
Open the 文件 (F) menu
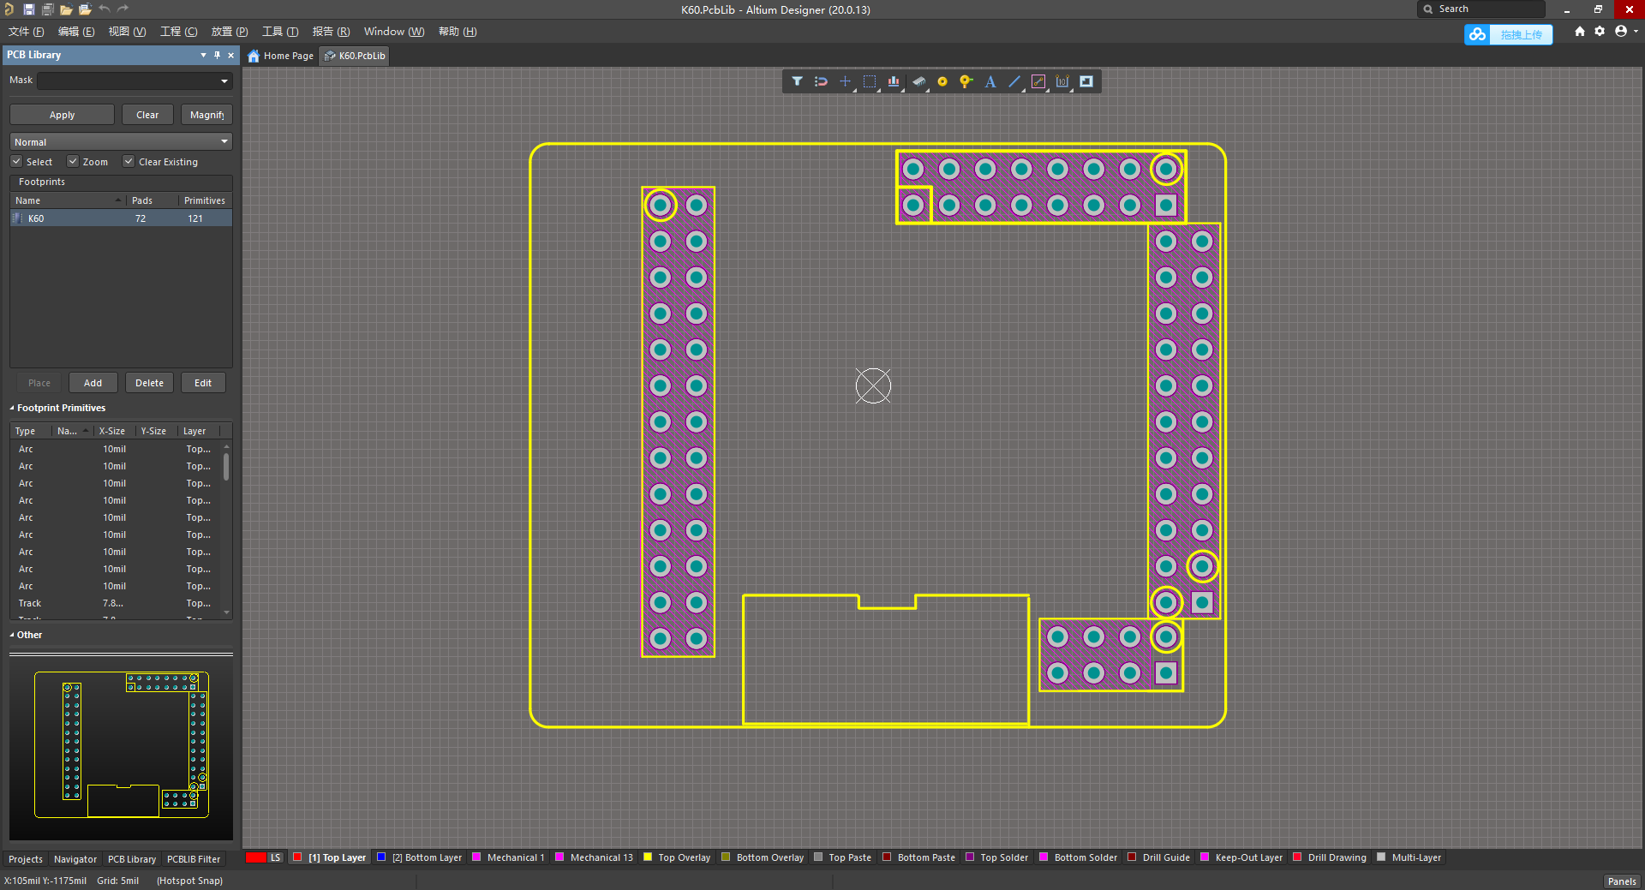pyautogui.click(x=26, y=32)
